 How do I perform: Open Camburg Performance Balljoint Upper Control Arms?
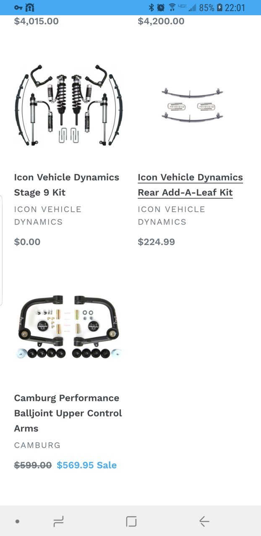click(68, 413)
